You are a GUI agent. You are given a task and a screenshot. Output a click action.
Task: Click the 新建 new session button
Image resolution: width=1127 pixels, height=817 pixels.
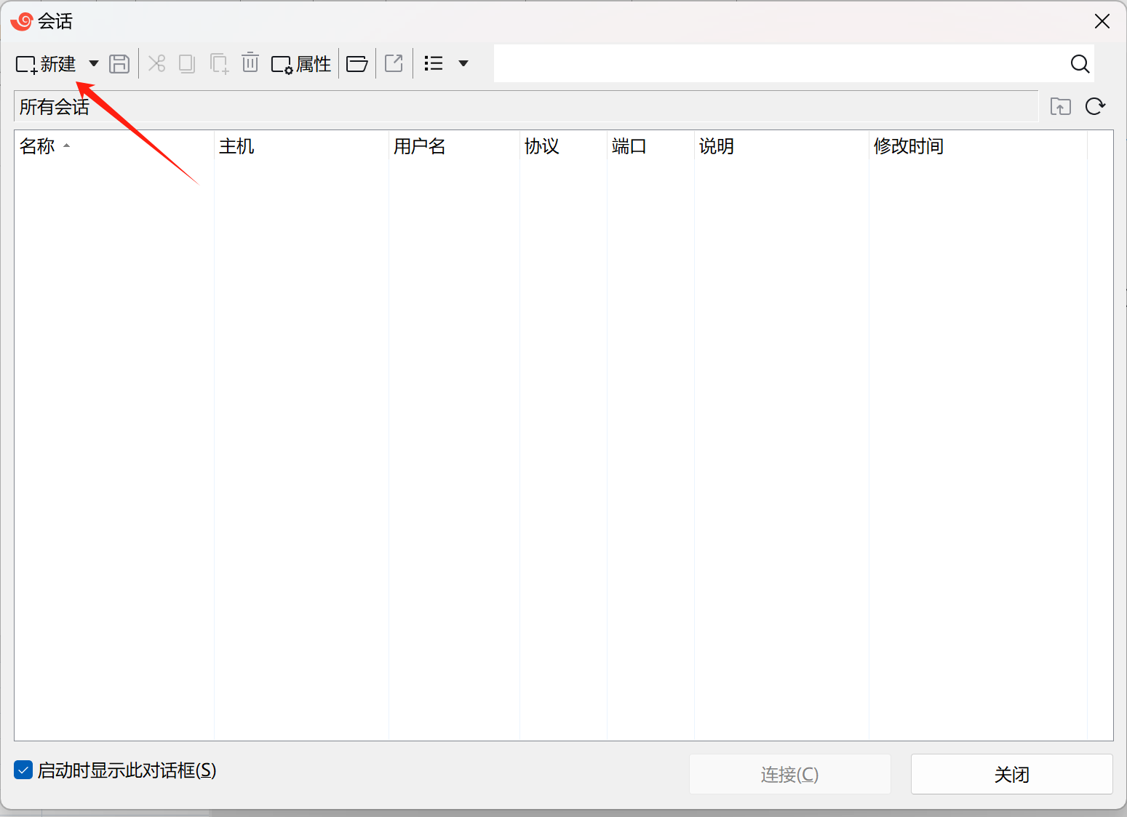click(47, 64)
